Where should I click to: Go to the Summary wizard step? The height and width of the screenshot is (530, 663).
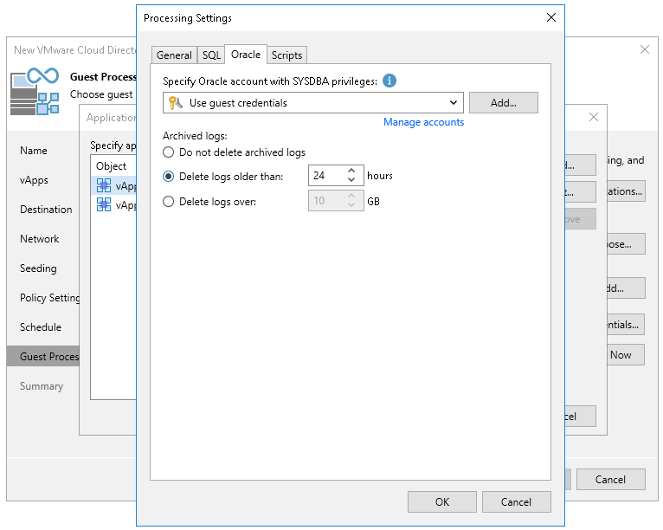tap(41, 386)
